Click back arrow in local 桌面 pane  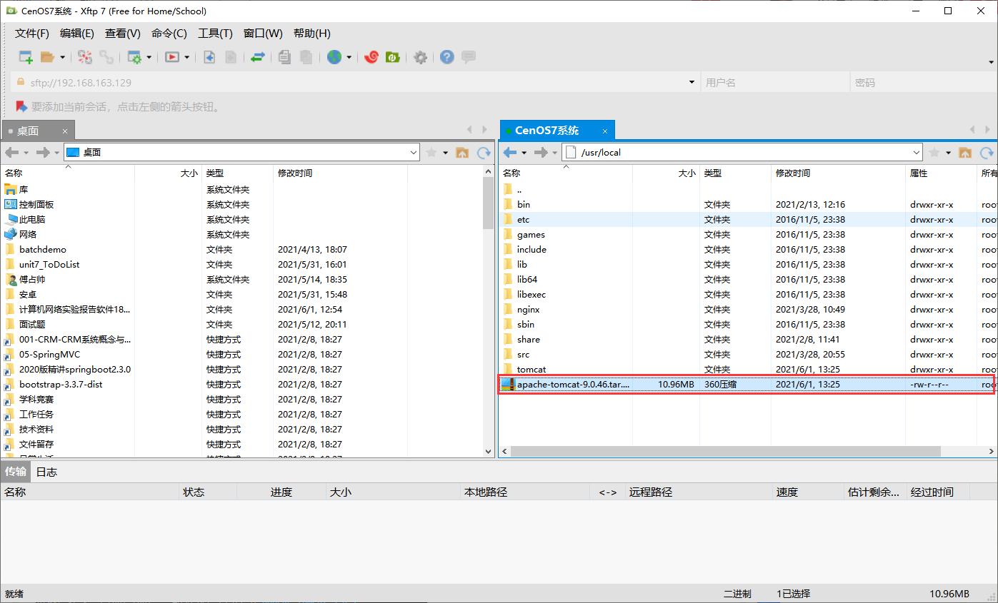click(x=11, y=153)
